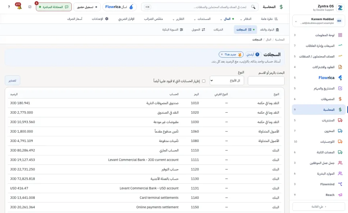
Task: Switch to التسوية البنكية sub-tab
Action: [173, 29]
